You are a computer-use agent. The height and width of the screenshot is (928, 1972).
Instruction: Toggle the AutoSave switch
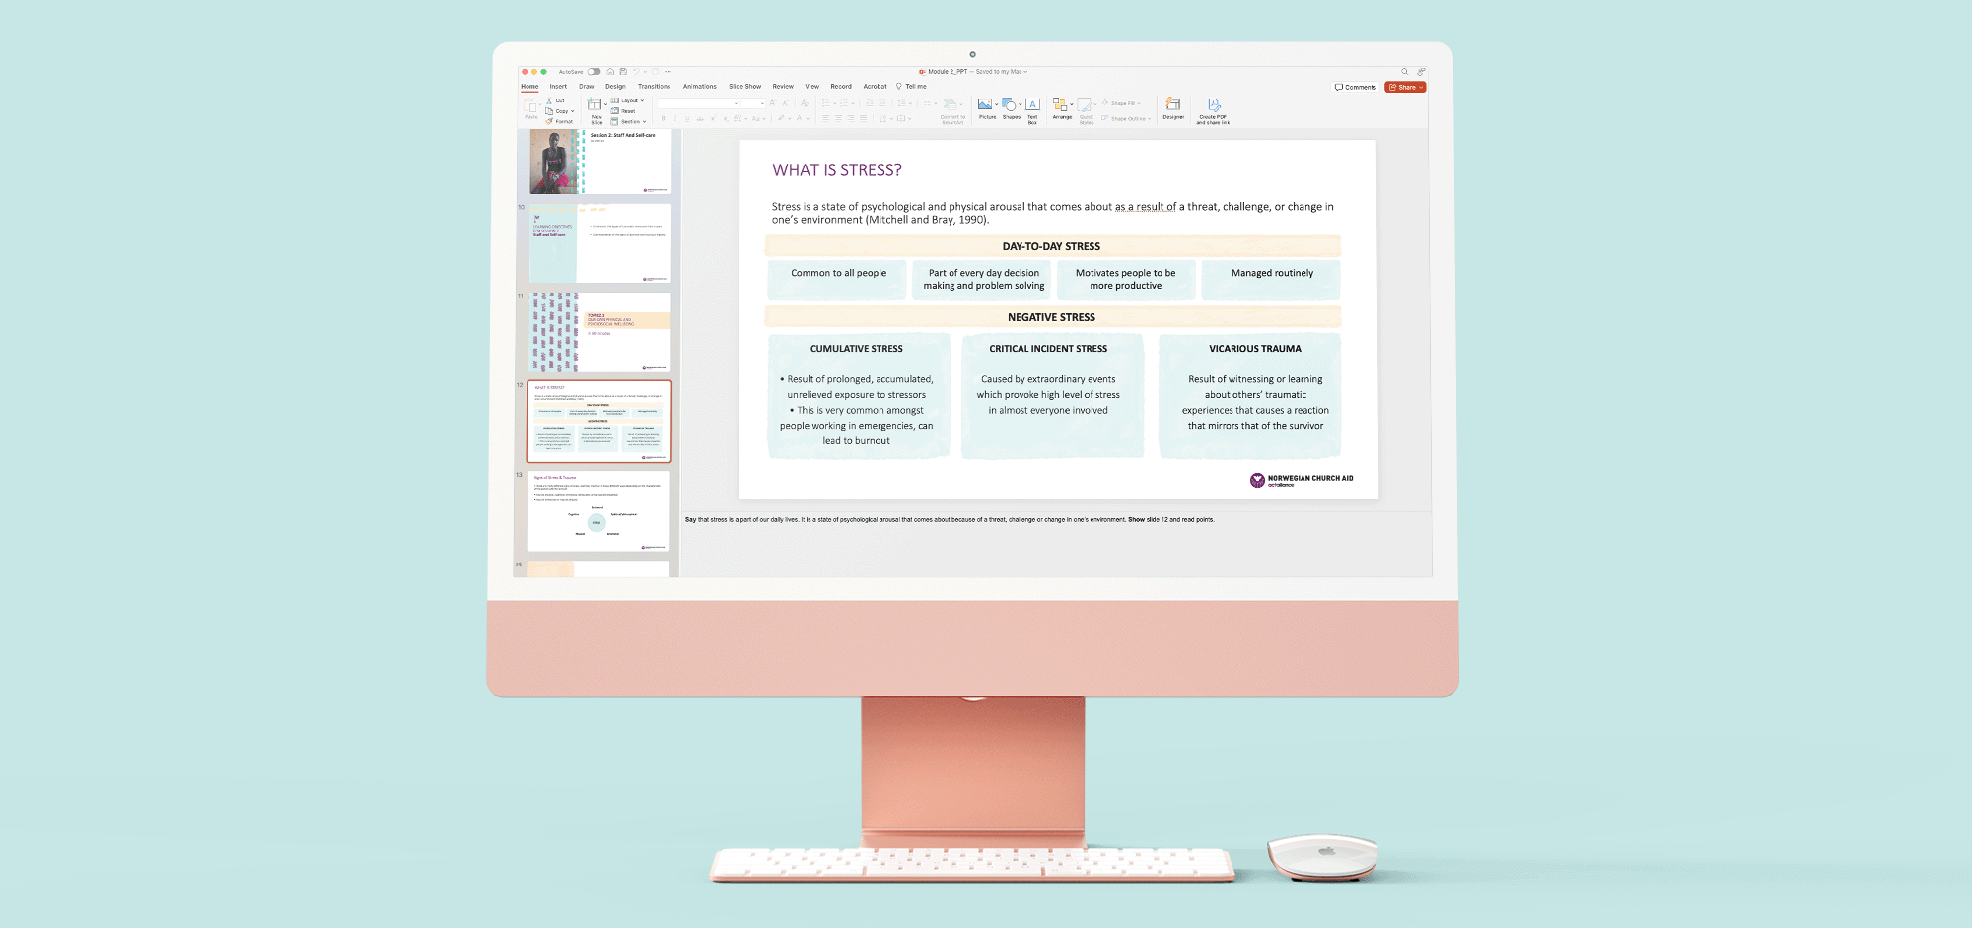[594, 72]
